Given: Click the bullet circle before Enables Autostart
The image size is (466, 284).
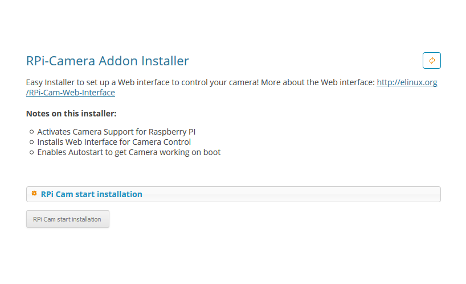Looking at the screenshot, I should (31, 152).
